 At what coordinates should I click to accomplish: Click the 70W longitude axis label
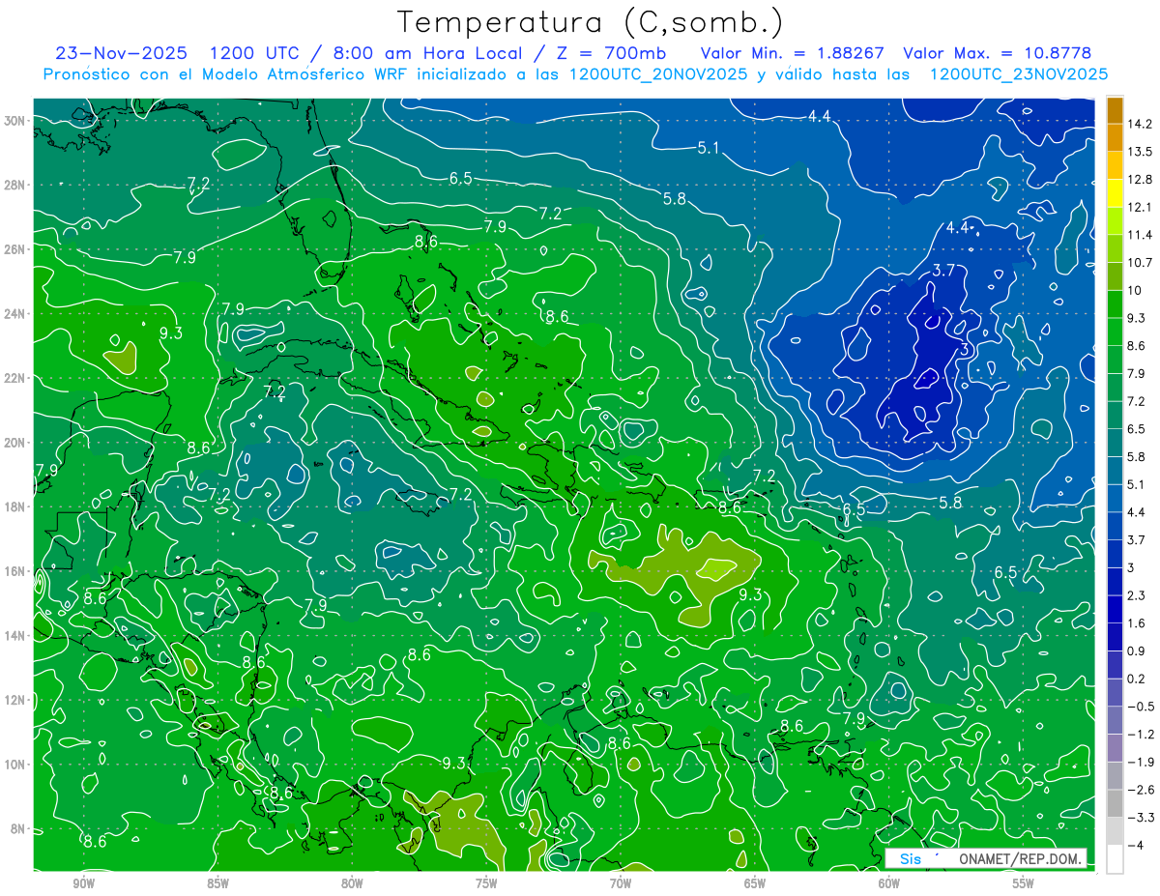point(621,882)
